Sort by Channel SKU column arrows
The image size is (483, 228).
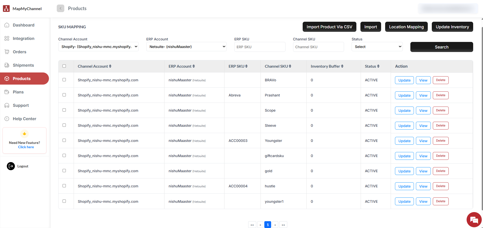coord(290,66)
